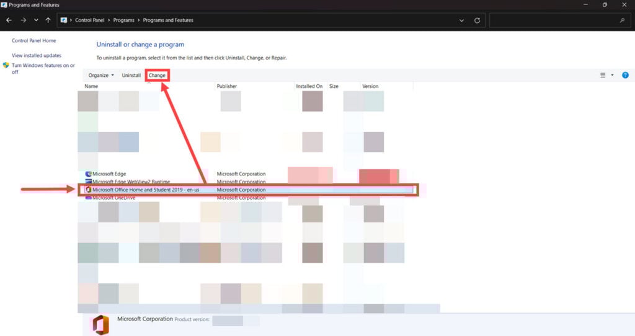Click the Uninstall toolbar button
Viewport: 635px width, 336px height.
tap(131, 75)
